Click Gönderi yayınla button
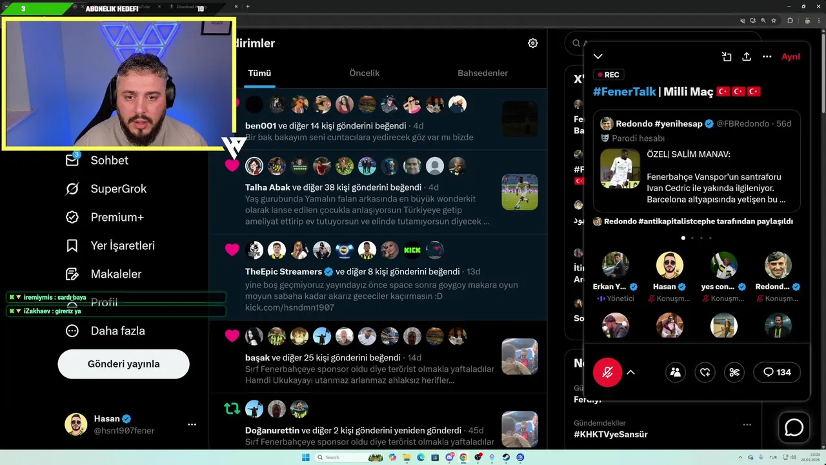 tap(123, 364)
